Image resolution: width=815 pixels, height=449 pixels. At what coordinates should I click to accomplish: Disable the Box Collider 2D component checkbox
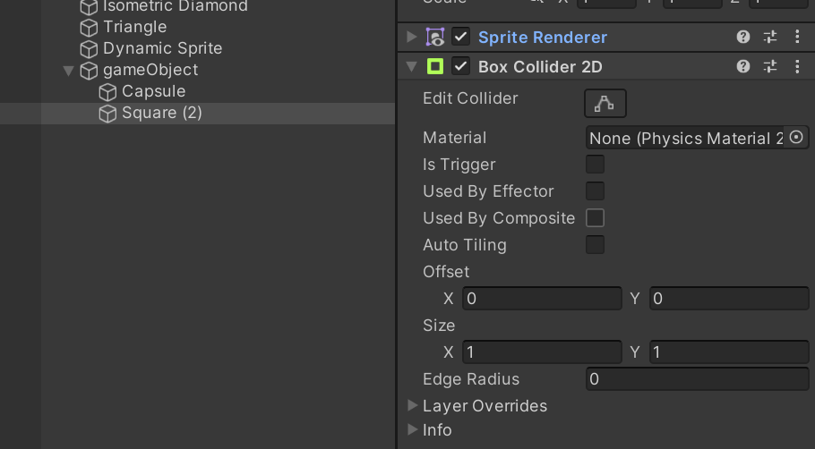click(461, 66)
